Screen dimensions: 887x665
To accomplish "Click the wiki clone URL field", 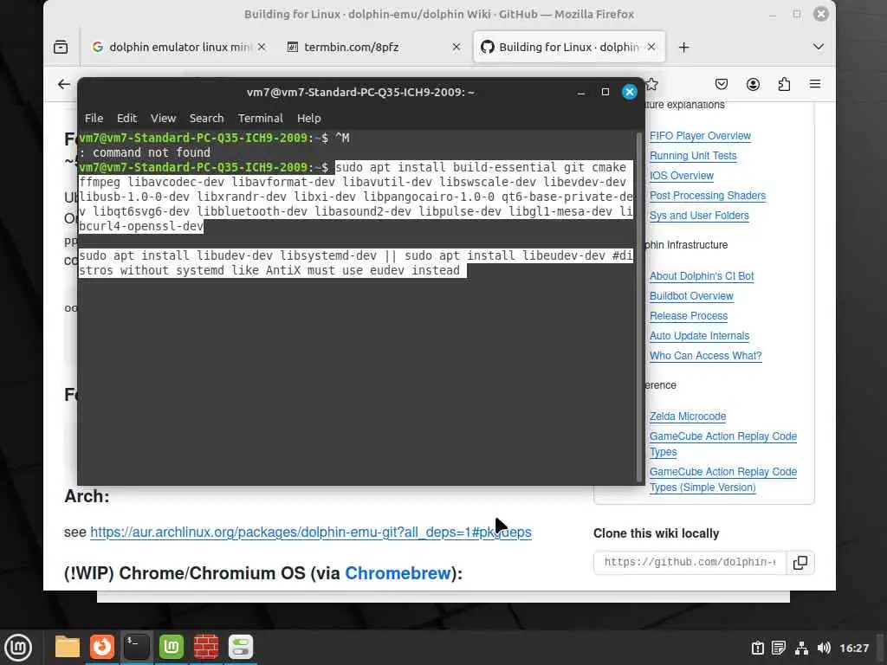I will coord(690,563).
